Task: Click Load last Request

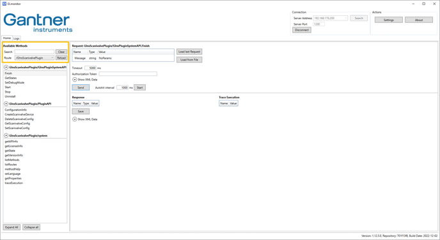Action: [189, 52]
